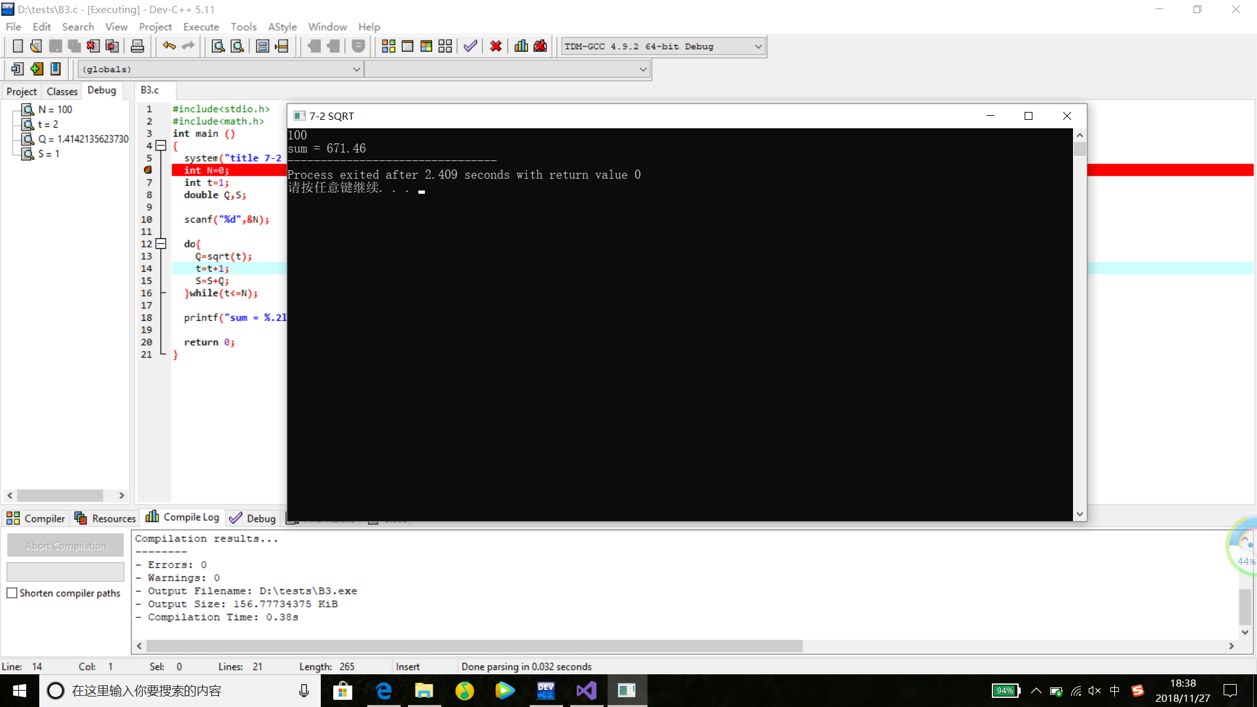Collapse the do-loop fold at line 12

[x=160, y=244]
